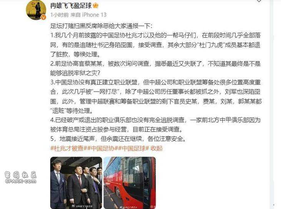281x209 pixels.
Task: Open the 冉雄飞飞盈足球 username link
Action: click(71, 6)
